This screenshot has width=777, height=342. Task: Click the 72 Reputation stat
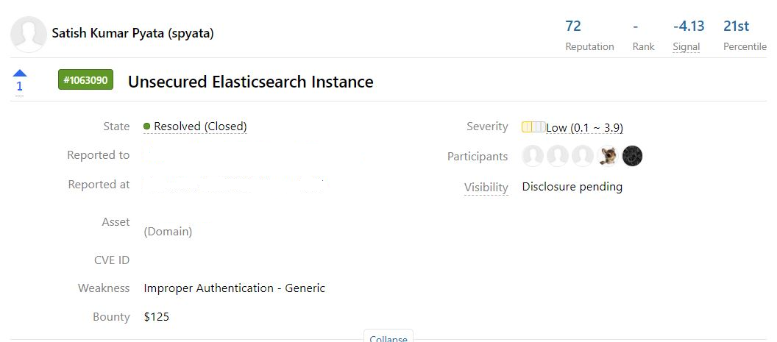point(589,36)
